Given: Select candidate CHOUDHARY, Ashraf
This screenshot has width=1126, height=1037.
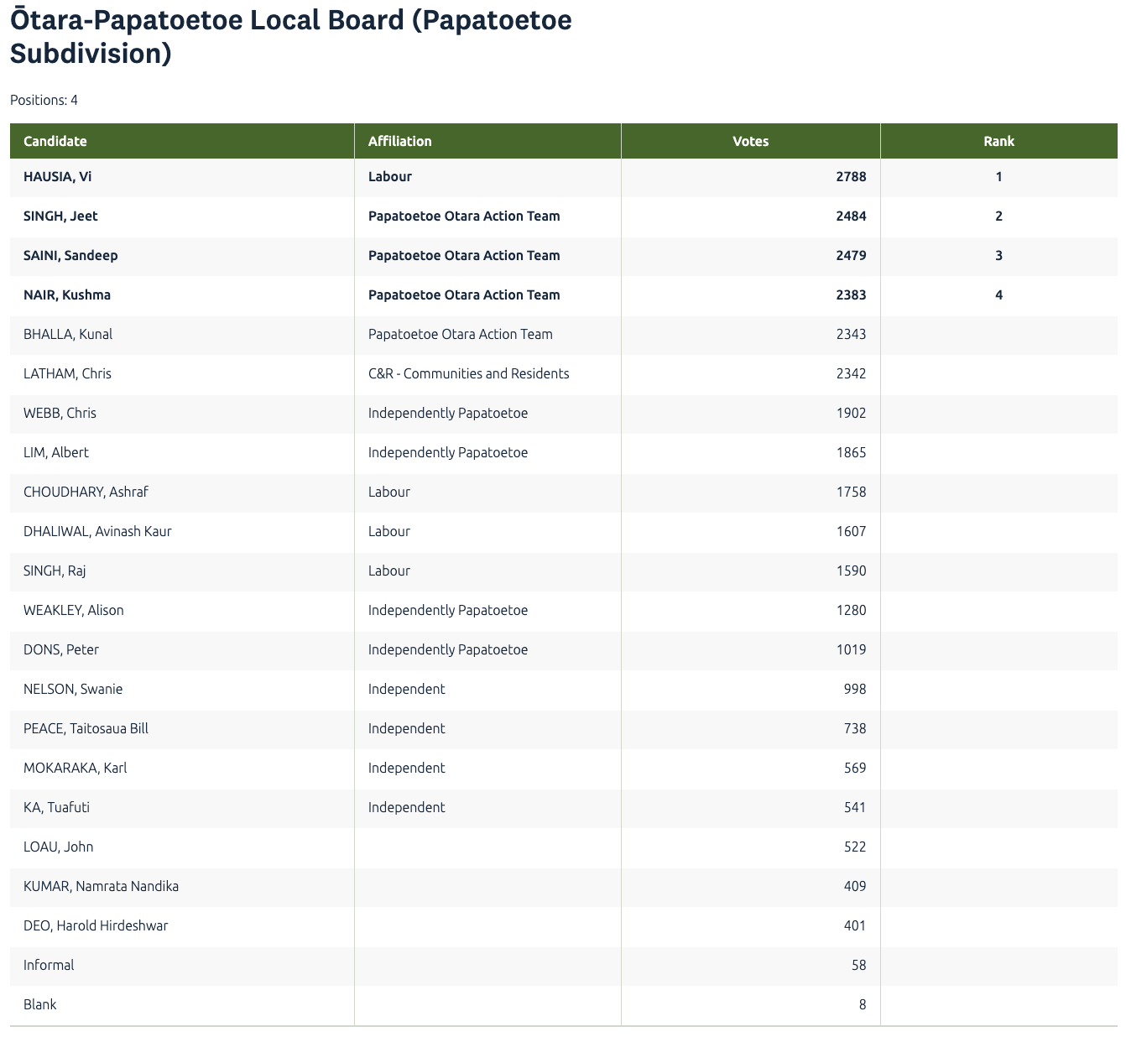Looking at the screenshot, I should coord(86,492).
